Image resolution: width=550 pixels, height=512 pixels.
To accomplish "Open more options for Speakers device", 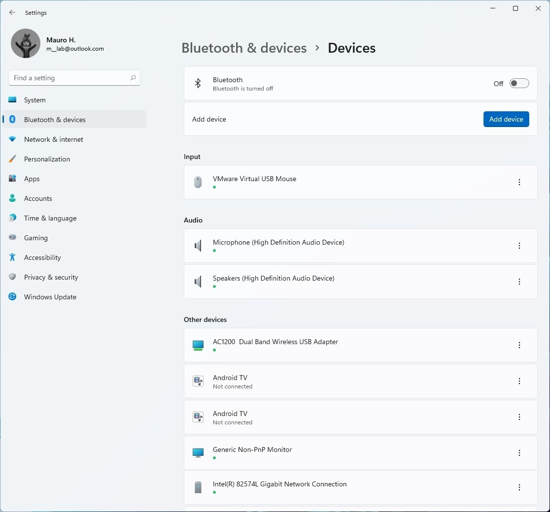I will [x=519, y=282].
